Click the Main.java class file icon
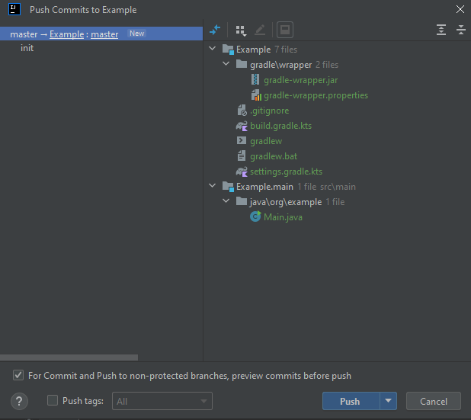The height and width of the screenshot is (420, 471). coord(255,217)
